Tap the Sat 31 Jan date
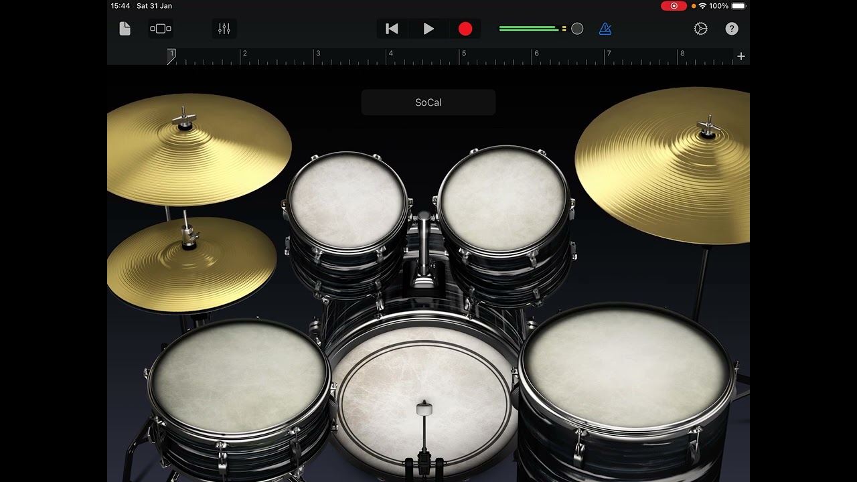This screenshot has height=482, width=857. pos(154,6)
